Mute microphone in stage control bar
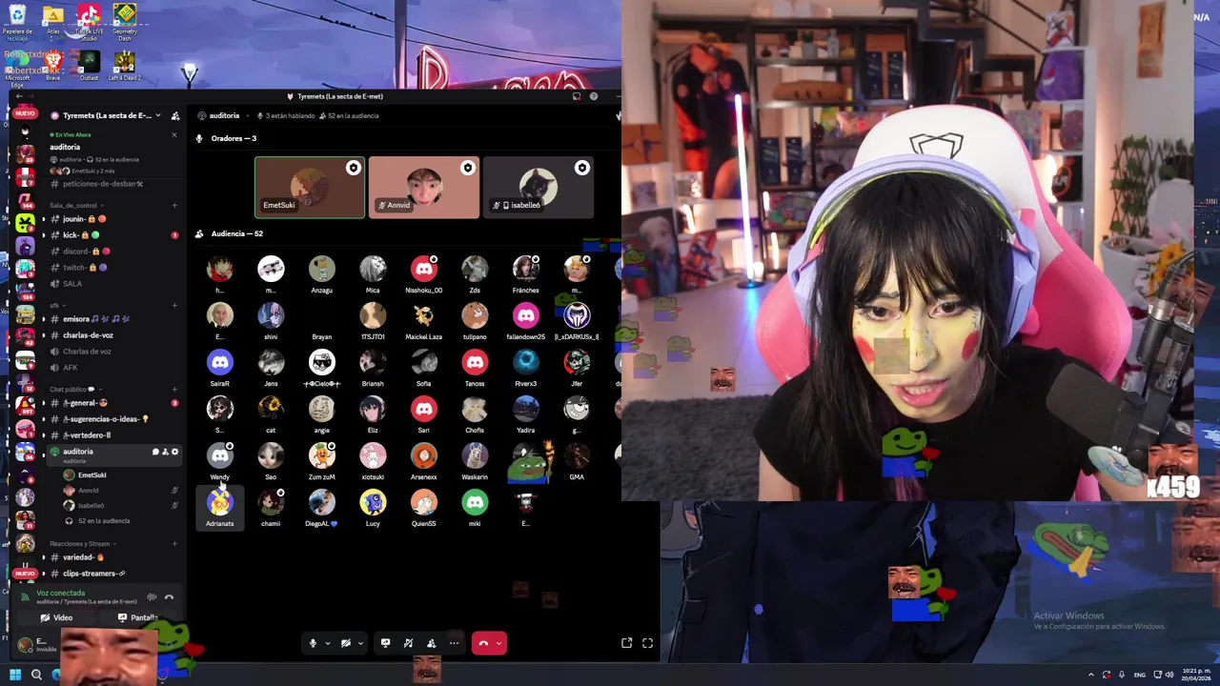 (313, 643)
